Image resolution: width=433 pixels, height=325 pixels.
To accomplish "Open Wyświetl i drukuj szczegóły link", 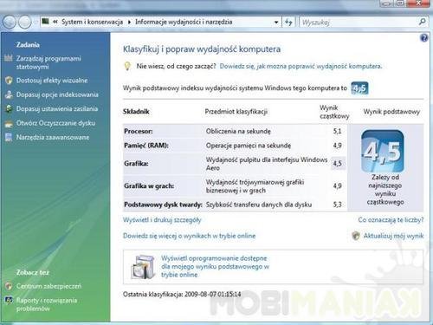I will pyautogui.click(x=162, y=220).
